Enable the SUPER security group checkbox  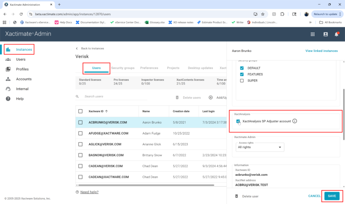pyautogui.click(x=242, y=80)
